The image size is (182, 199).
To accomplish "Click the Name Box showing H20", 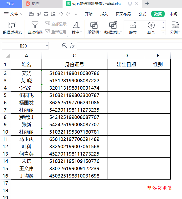I will (x=23, y=46).
